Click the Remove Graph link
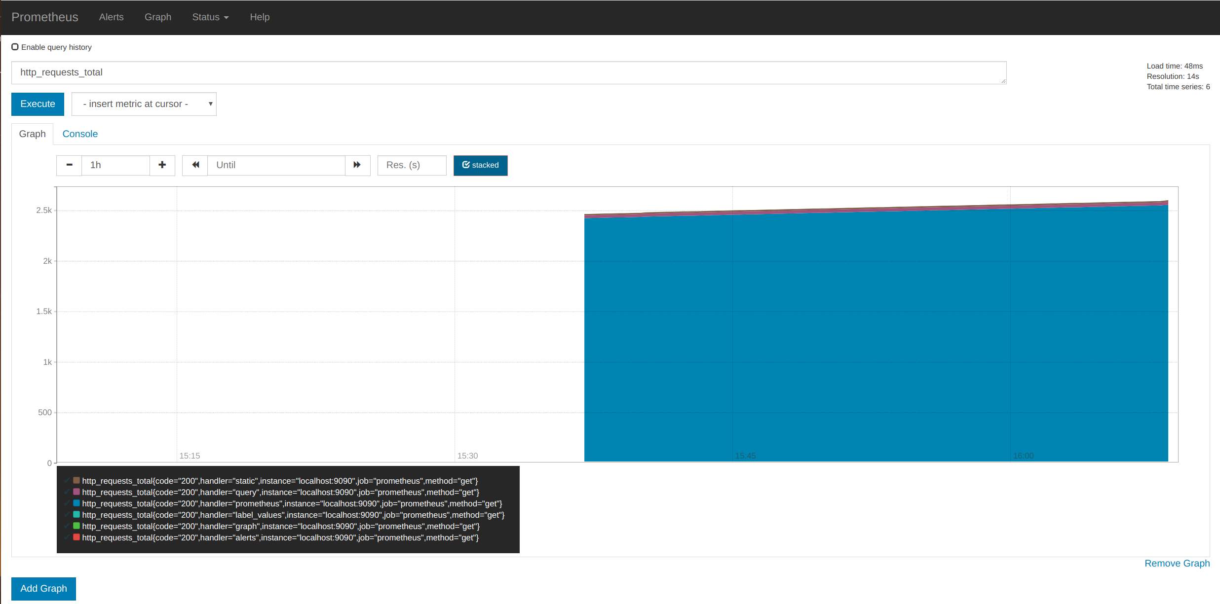1220x604 pixels. pyautogui.click(x=1177, y=563)
